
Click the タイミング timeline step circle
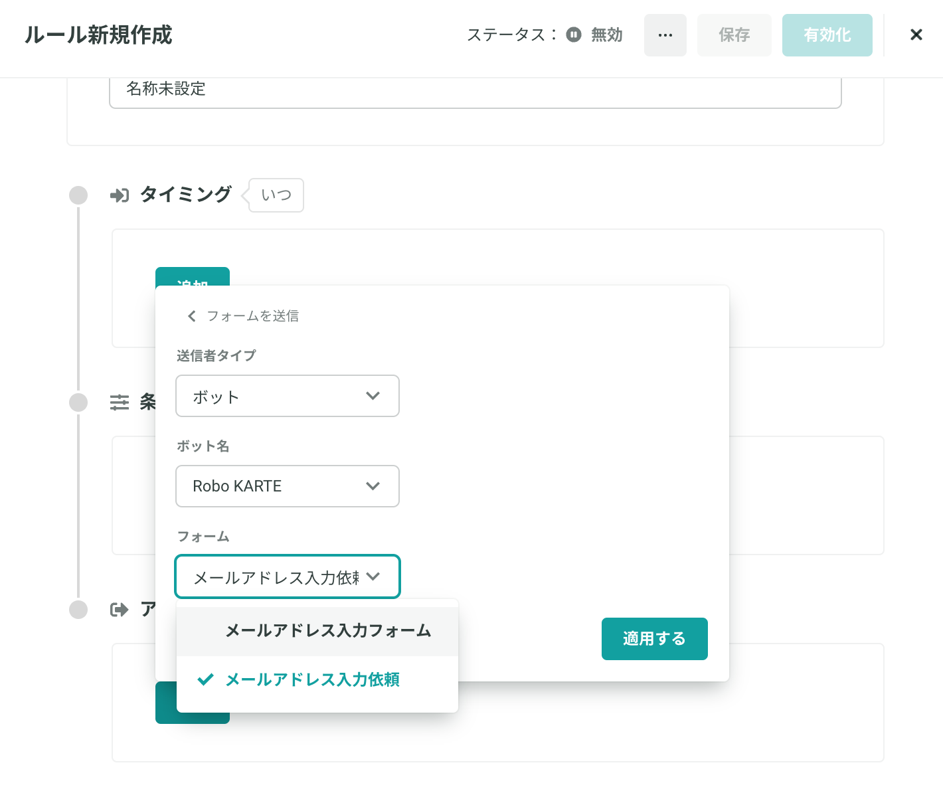pyautogui.click(x=78, y=195)
